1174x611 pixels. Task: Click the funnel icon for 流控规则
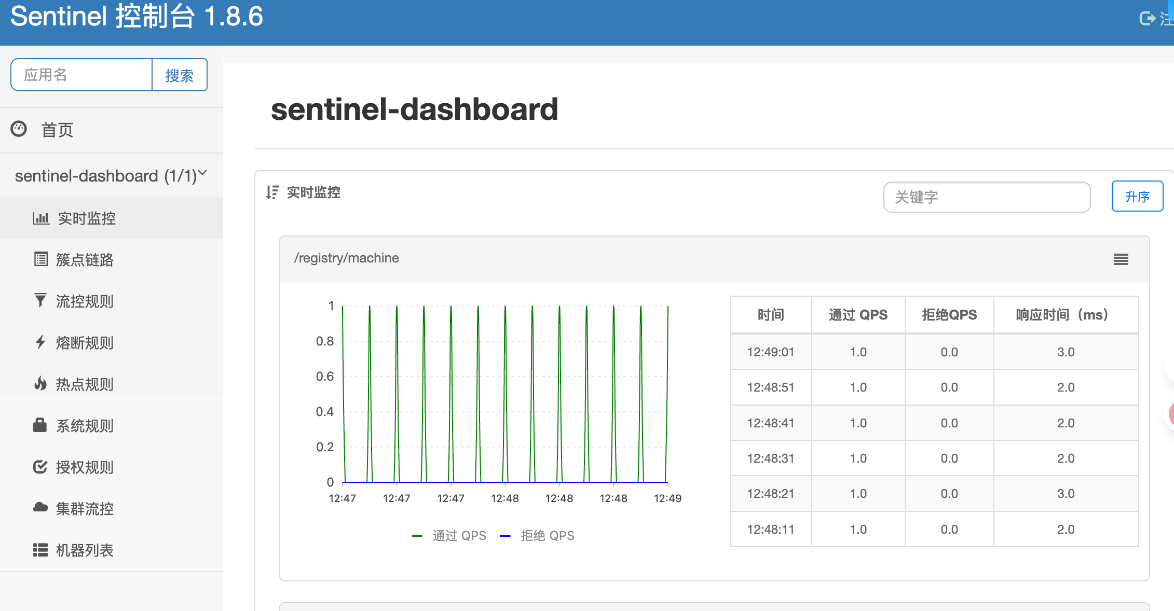pos(40,300)
